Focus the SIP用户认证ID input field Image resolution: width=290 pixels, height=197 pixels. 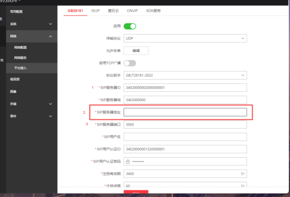(185, 149)
